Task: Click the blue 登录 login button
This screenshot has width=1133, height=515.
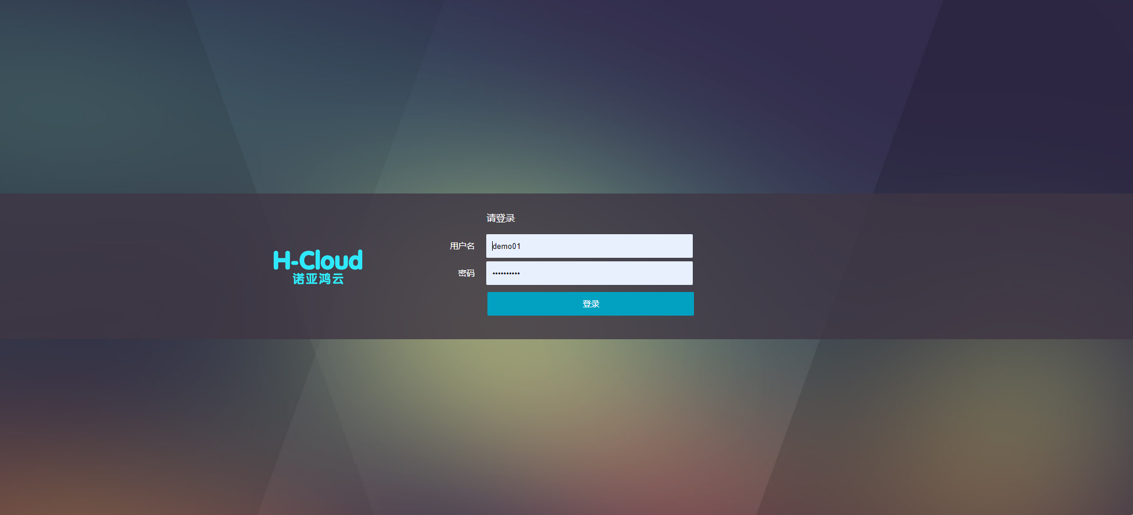Action: 590,304
